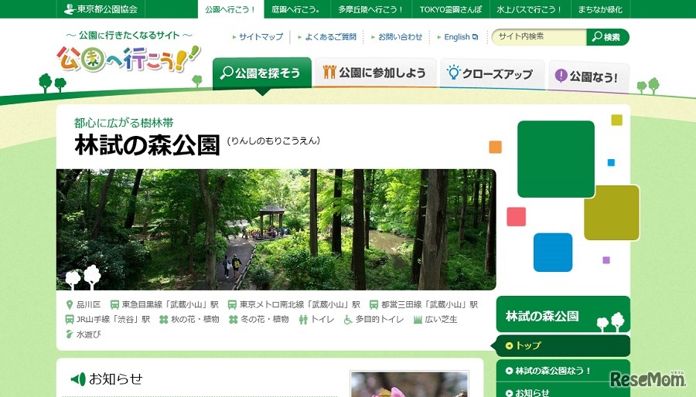
Task: Go to the まちなか緑化 tab
Action: [x=599, y=9]
